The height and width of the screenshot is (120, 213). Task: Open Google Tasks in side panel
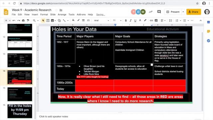pyautogui.click(x=209, y=41)
